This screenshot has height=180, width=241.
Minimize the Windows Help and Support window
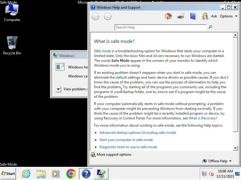(x=223, y=7)
